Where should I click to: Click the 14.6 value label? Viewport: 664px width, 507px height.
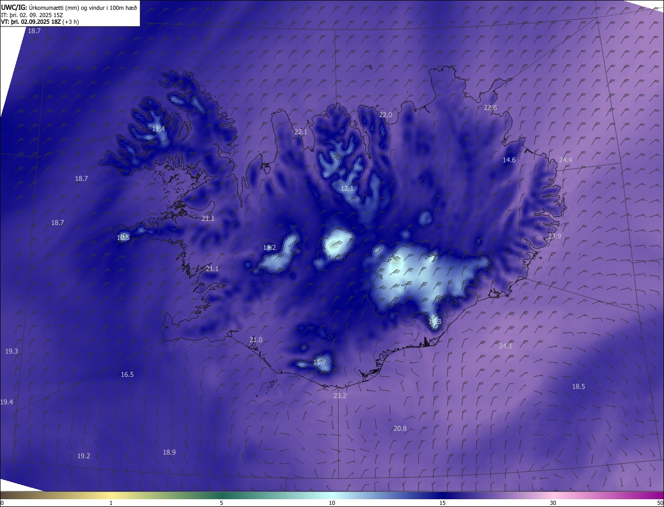(x=509, y=160)
